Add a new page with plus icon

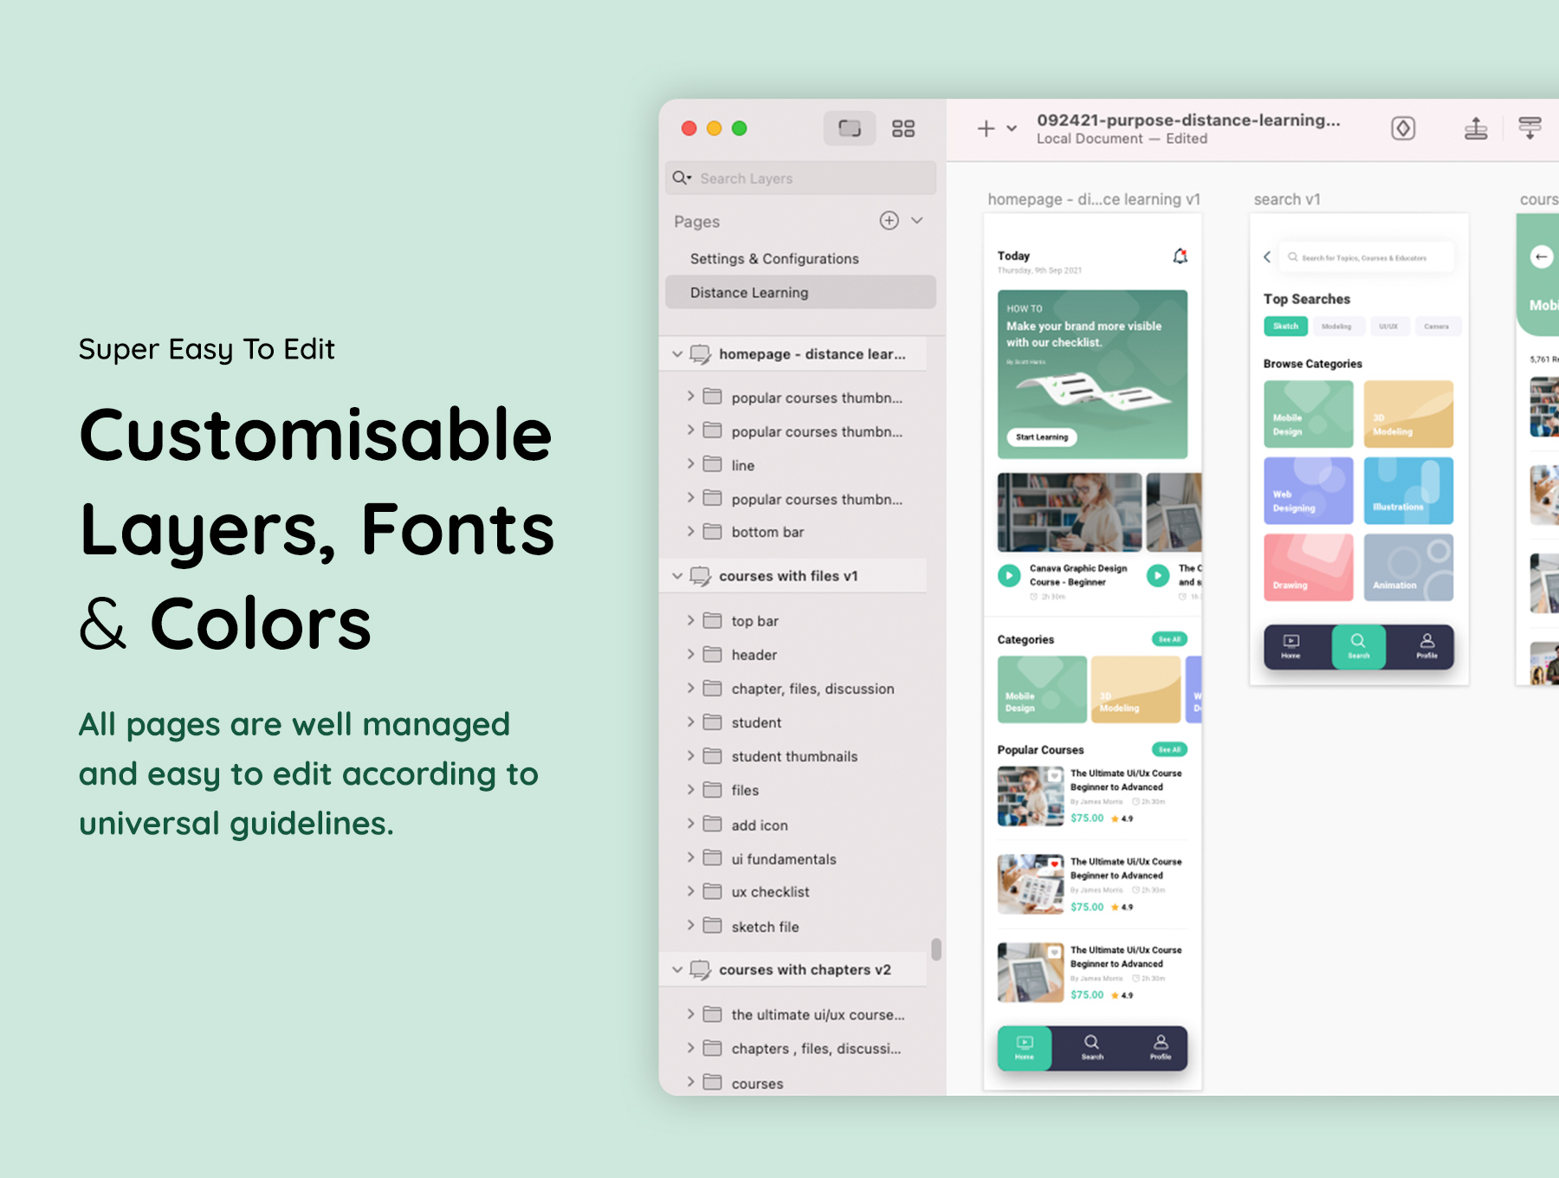pyautogui.click(x=889, y=221)
